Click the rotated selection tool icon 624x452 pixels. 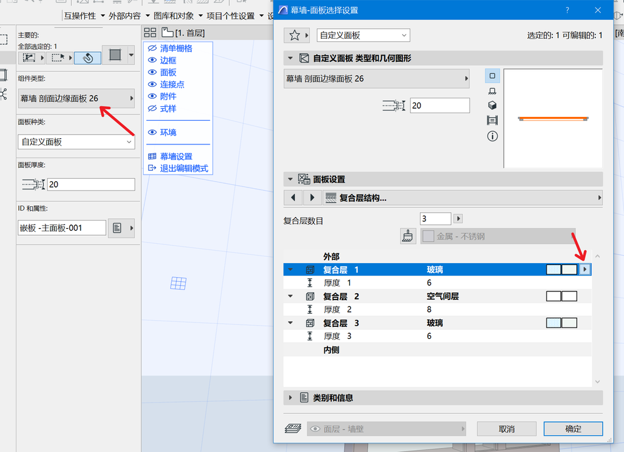(x=87, y=58)
